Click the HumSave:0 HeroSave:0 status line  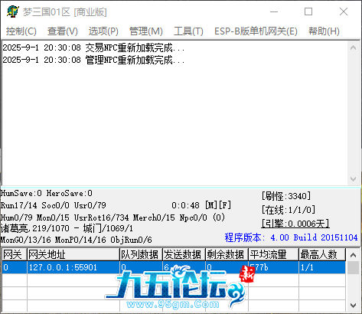click(47, 193)
